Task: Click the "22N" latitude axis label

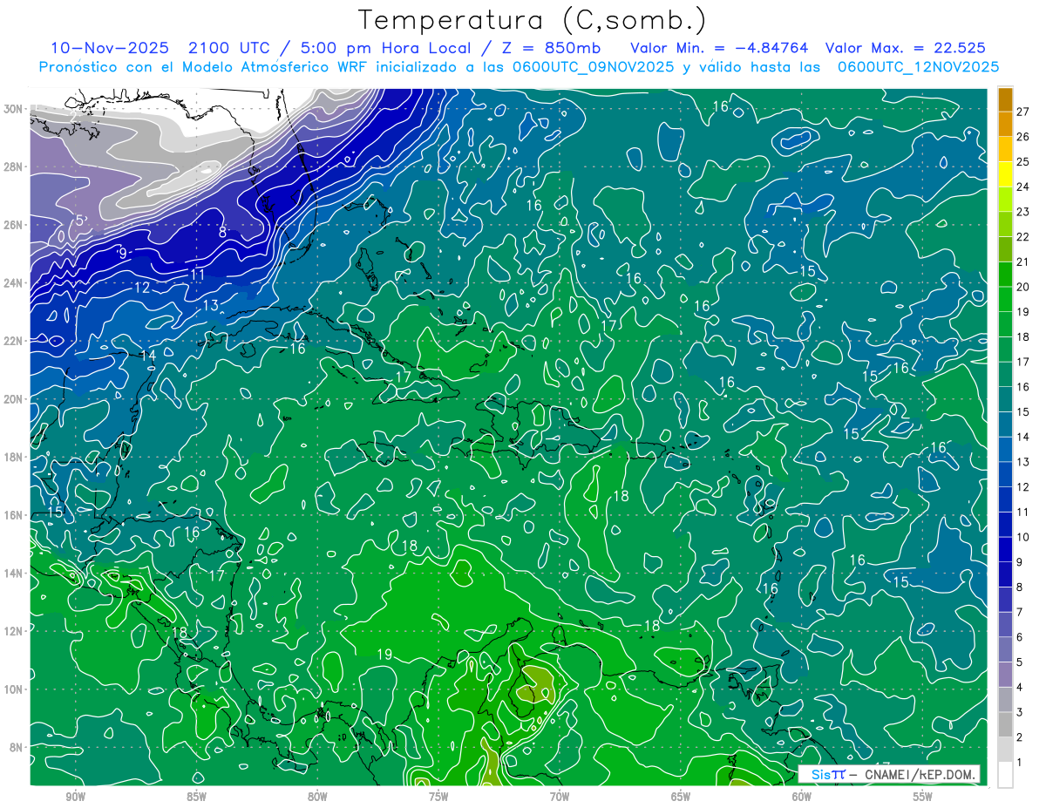Action: point(13,341)
